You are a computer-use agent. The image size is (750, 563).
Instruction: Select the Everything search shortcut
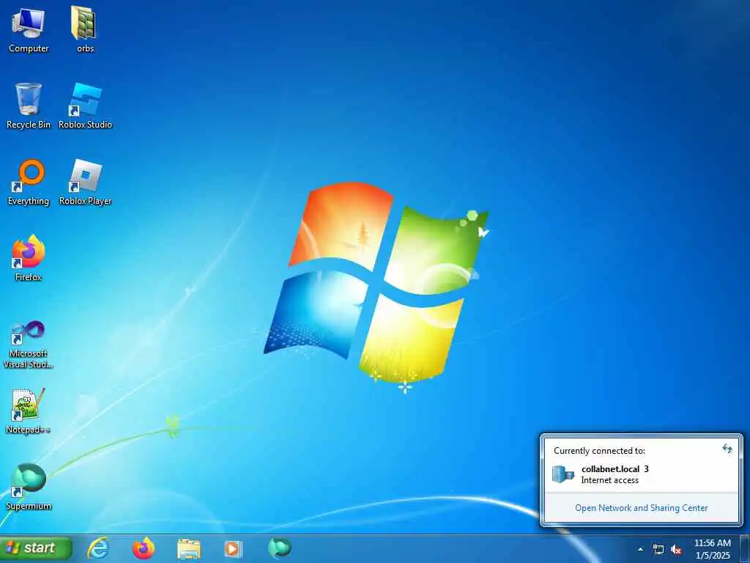coord(29,183)
